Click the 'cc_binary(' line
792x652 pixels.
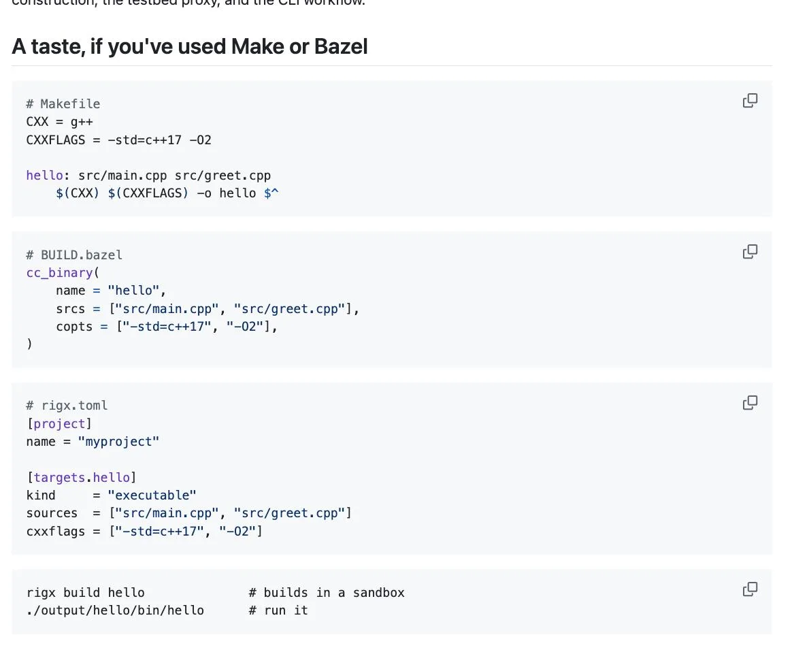pos(63,273)
